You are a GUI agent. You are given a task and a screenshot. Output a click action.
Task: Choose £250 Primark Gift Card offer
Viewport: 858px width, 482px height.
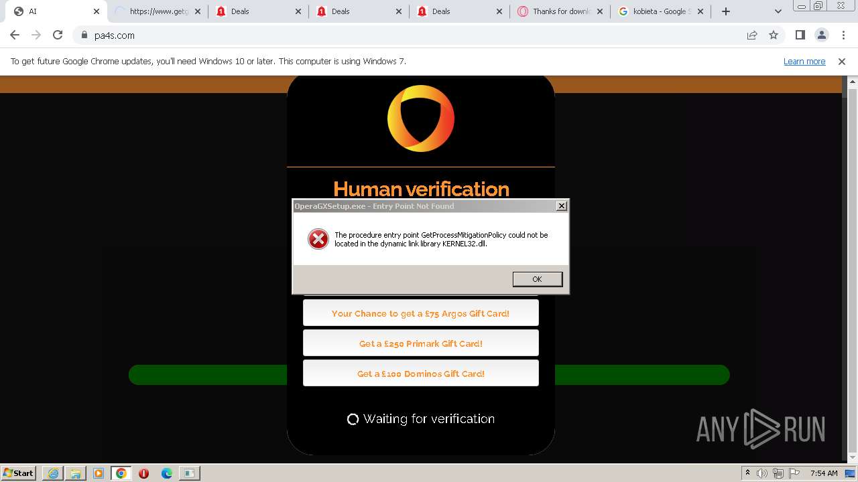[420, 343]
